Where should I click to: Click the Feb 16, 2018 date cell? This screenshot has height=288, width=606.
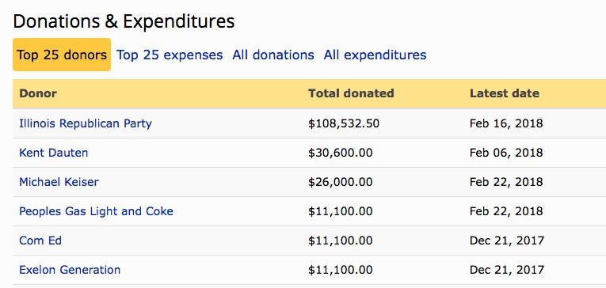(506, 123)
